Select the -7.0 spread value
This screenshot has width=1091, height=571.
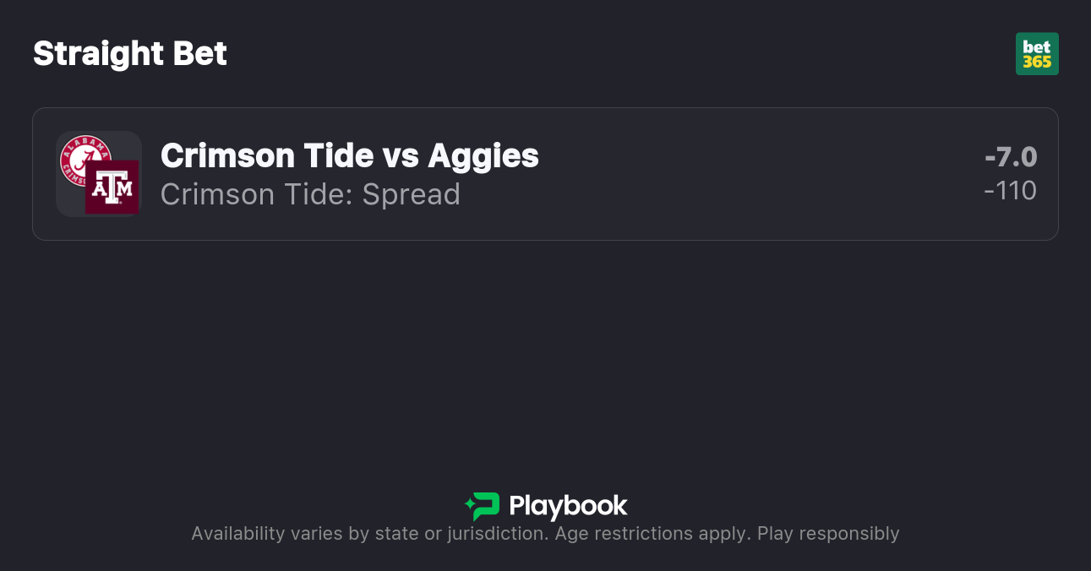[x=1011, y=157]
